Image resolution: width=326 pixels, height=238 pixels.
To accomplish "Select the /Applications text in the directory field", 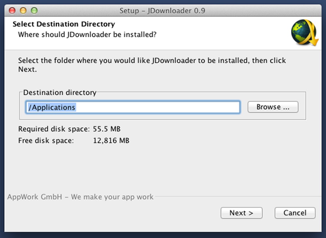I will pos(52,107).
